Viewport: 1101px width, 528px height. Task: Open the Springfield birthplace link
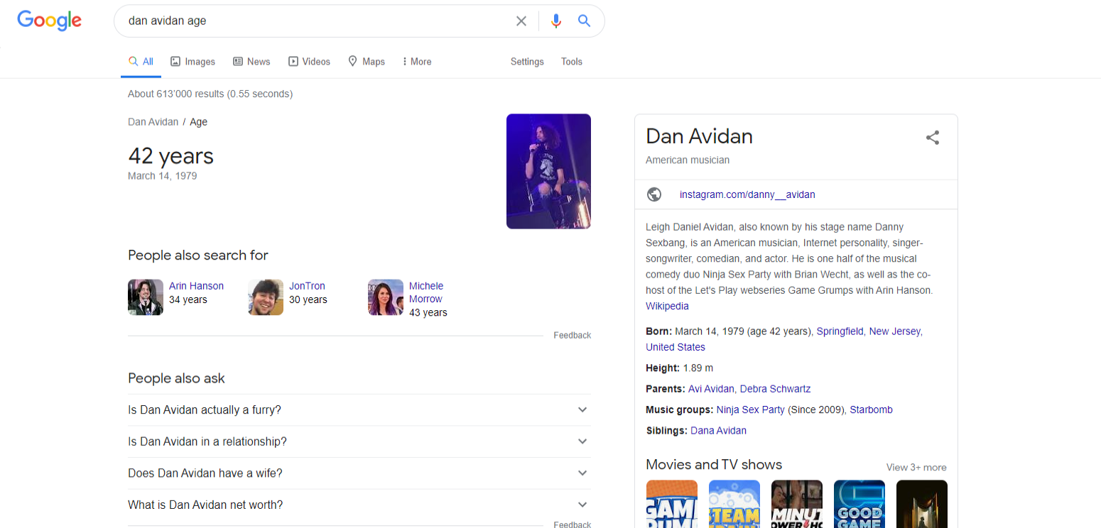(x=840, y=331)
